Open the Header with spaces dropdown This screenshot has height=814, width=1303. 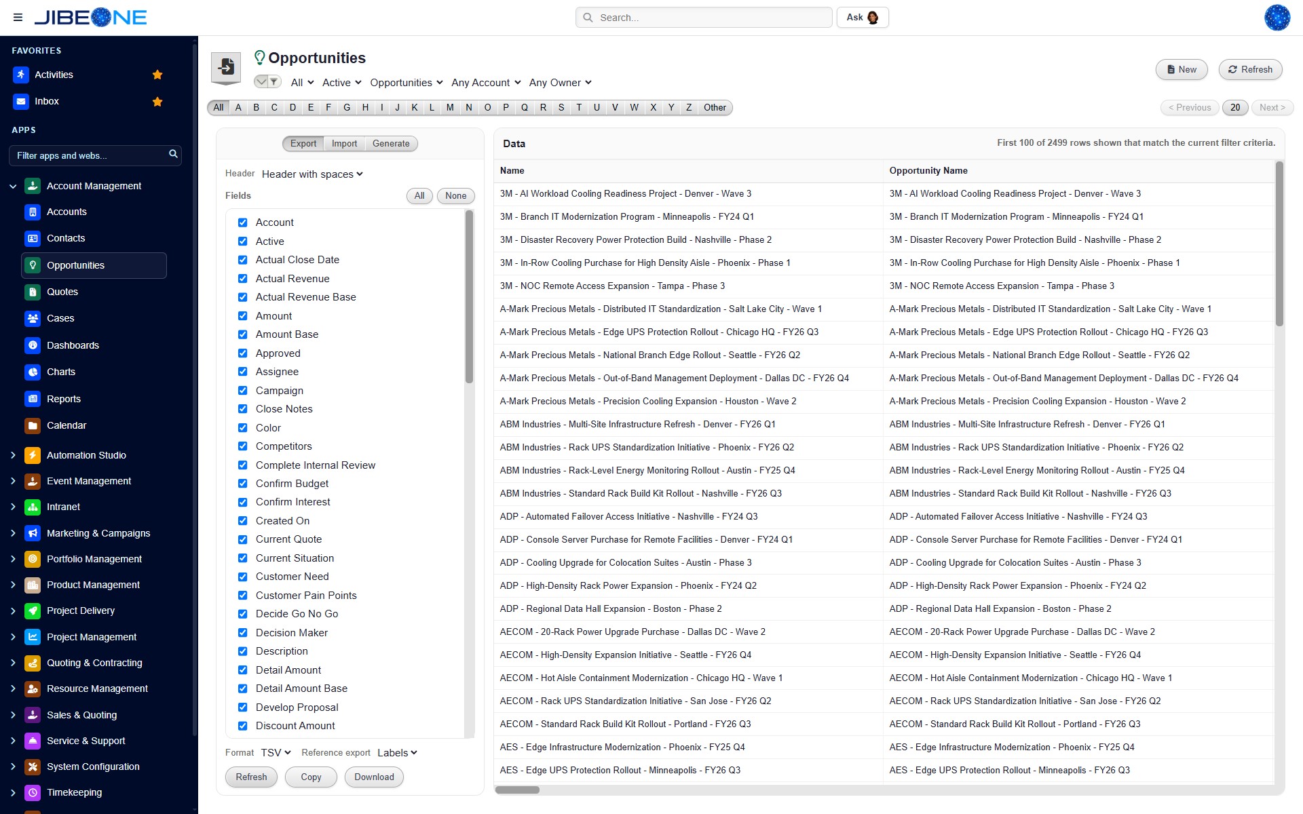pos(312,174)
